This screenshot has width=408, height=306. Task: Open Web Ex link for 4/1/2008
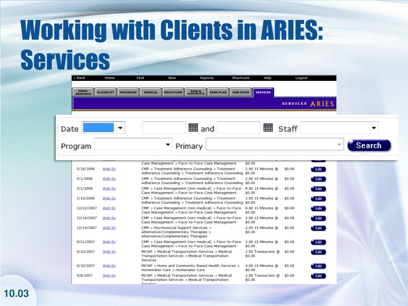point(109,179)
